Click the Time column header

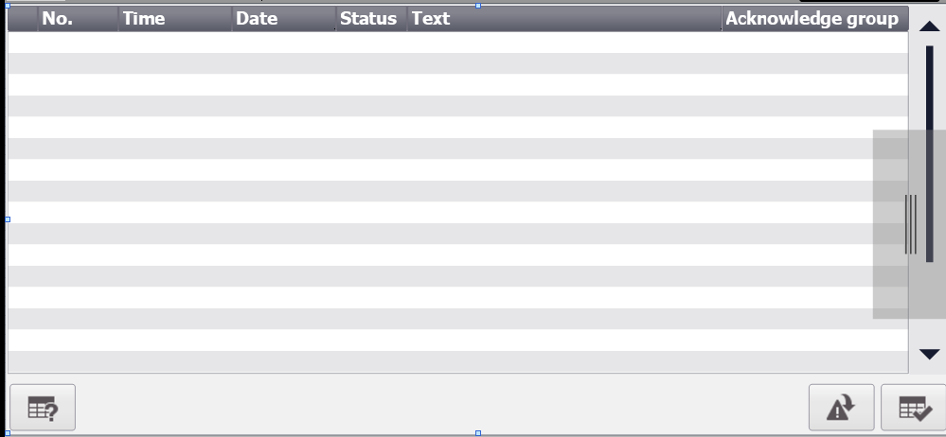174,19
